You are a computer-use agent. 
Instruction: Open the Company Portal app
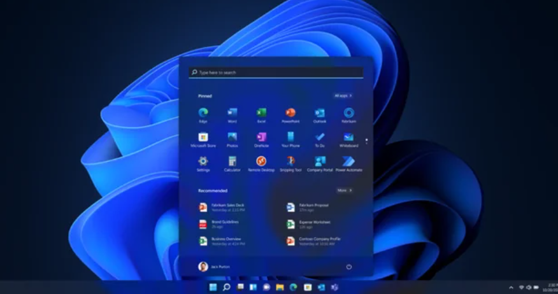pyautogui.click(x=320, y=164)
